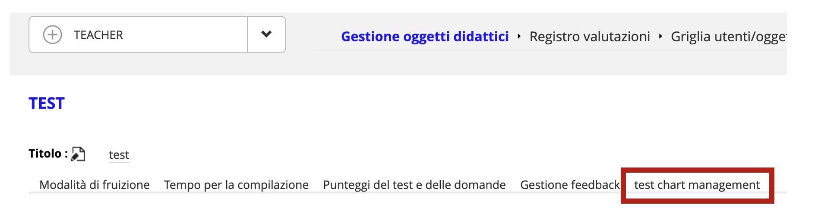Open the underlined "test" title link
Image resolution: width=815 pixels, height=211 pixels.
tap(119, 155)
